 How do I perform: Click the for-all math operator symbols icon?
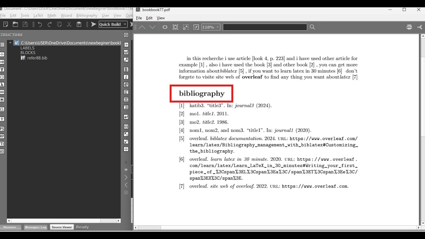point(2,69)
